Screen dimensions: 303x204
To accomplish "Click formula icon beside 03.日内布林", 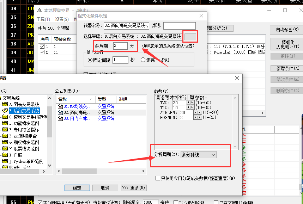I will coord(60,118).
